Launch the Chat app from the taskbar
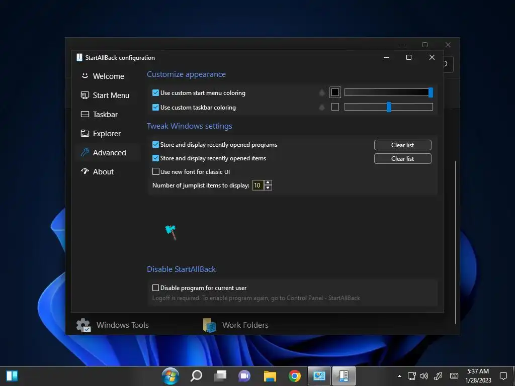 [244, 376]
